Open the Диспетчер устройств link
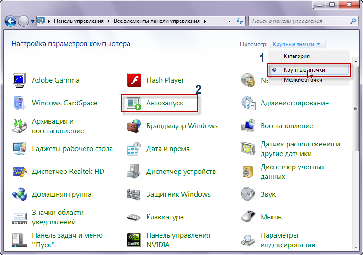Viewport: 363px width, 255px height. [181, 172]
